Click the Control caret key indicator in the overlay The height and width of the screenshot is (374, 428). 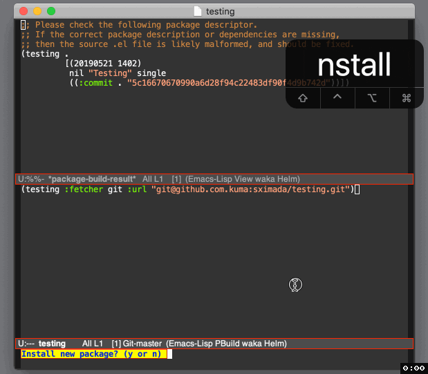337,98
